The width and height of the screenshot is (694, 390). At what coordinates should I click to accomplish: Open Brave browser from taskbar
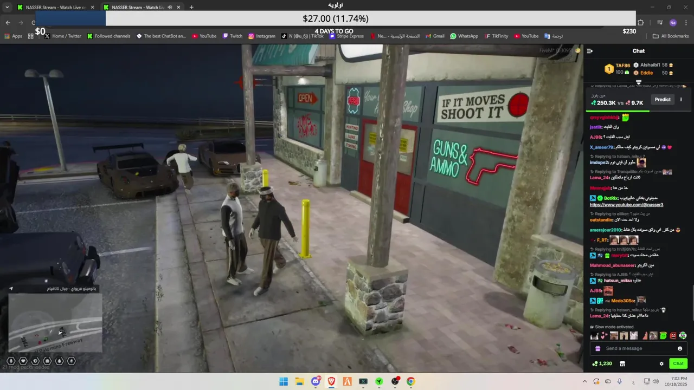point(331,381)
